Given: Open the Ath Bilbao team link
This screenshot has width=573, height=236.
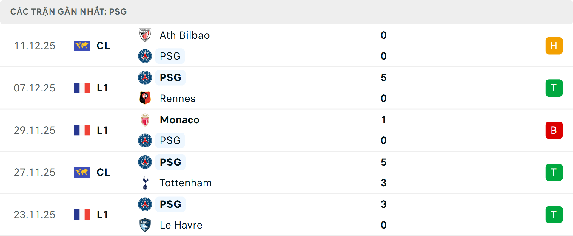Looking at the screenshot, I should [x=184, y=35].
